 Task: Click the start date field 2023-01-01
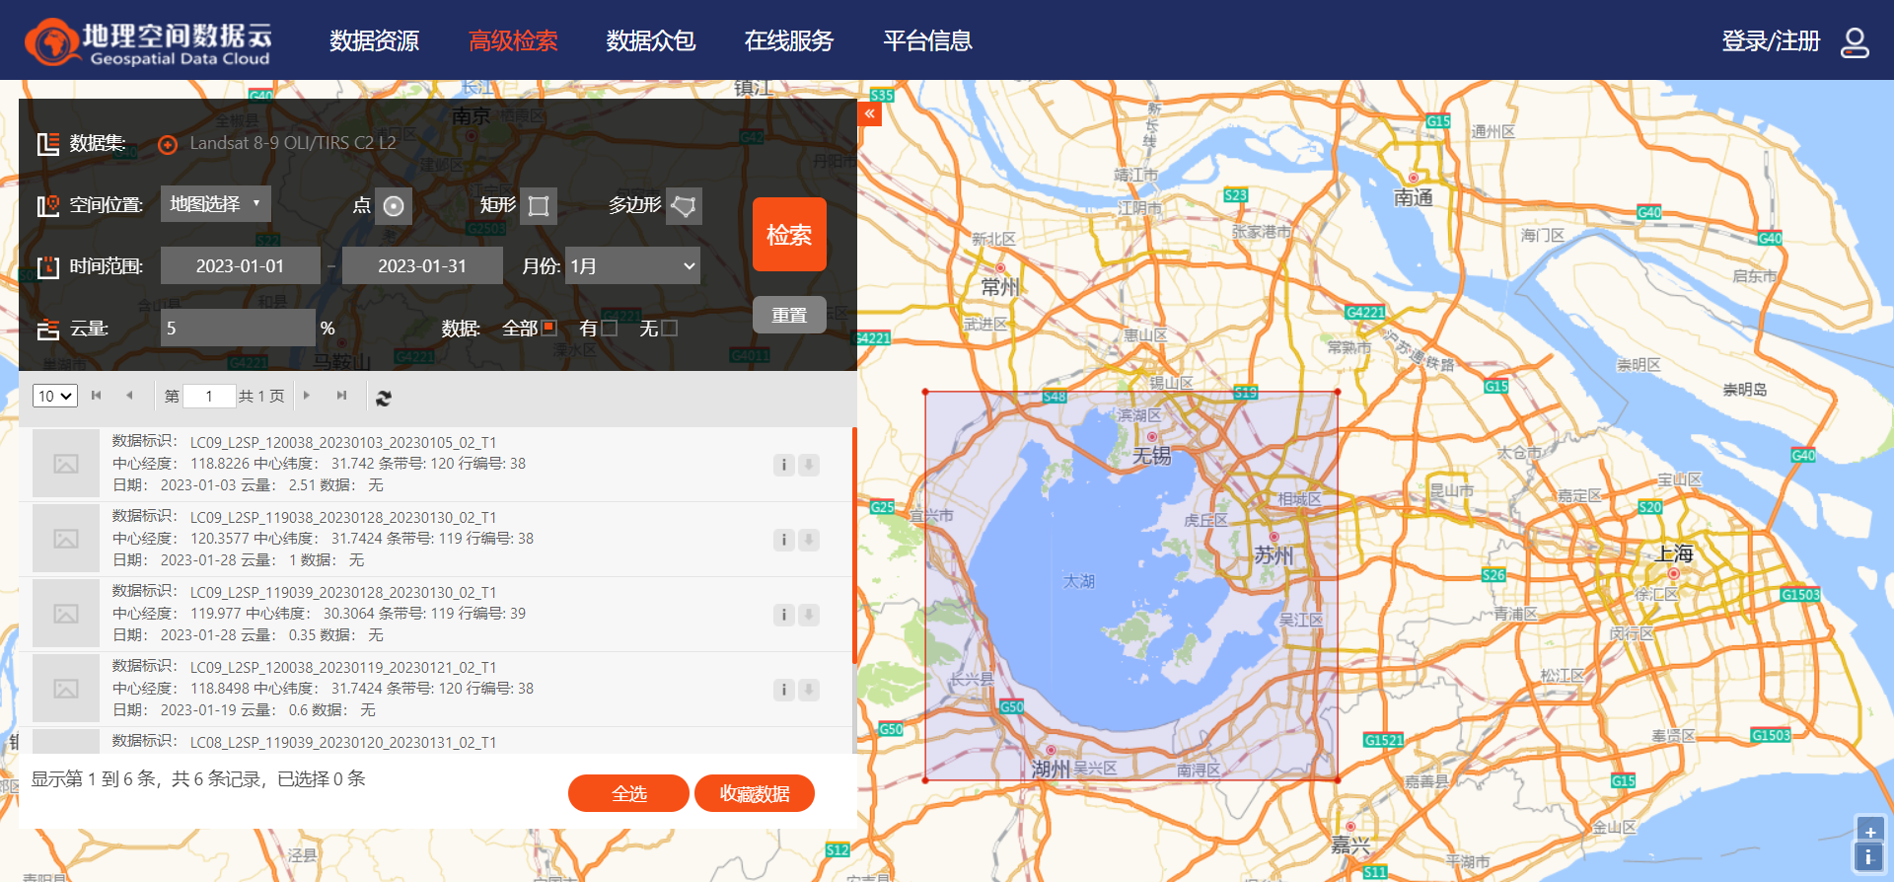click(241, 265)
